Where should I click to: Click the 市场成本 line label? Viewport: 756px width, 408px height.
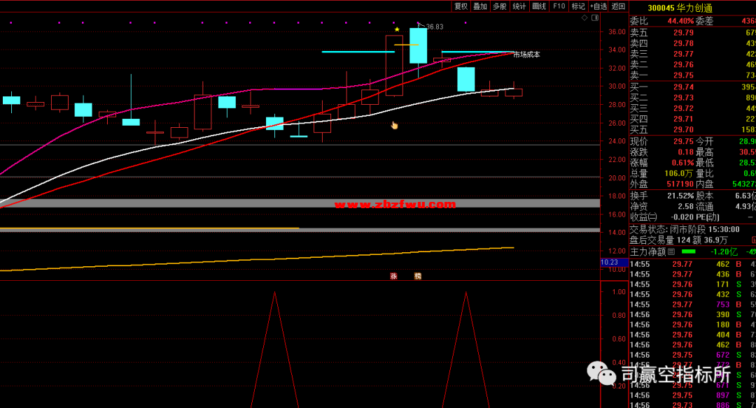[x=526, y=55]
